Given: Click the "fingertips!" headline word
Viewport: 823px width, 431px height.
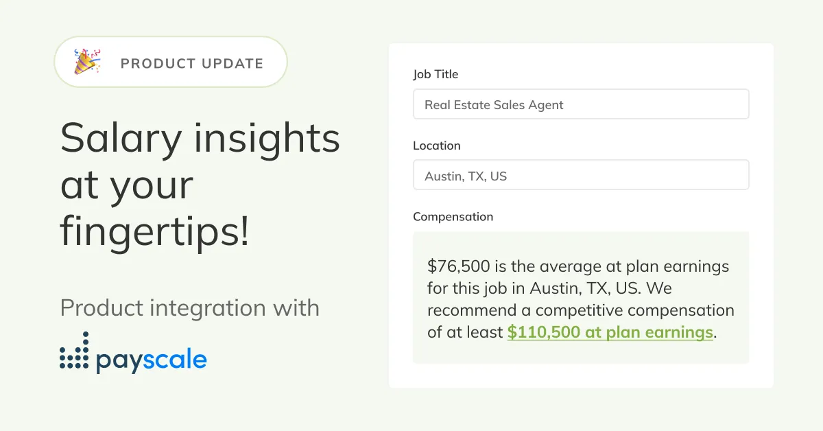Looking at the screenshot, I should tap(155, 232).
